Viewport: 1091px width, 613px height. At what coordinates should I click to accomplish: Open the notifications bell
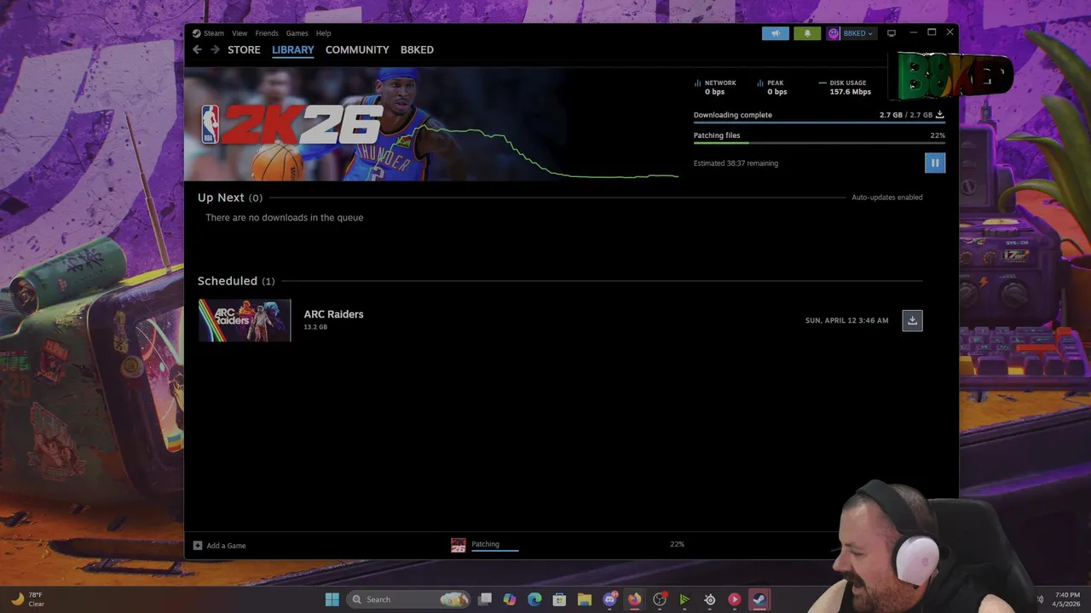[x=807, y=33]
